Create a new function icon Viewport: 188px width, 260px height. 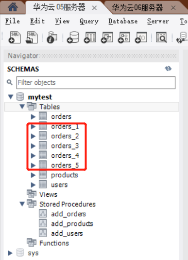[x=141, y=37]
